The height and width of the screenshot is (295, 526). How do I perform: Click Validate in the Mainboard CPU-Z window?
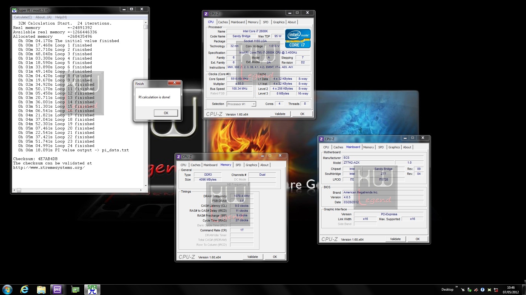coord(395,239)
